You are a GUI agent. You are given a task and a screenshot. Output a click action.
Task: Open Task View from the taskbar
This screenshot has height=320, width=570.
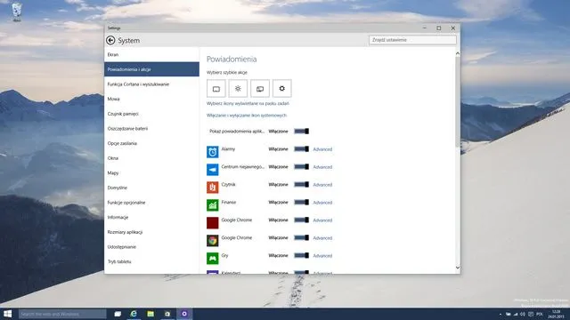coord(118,314)
